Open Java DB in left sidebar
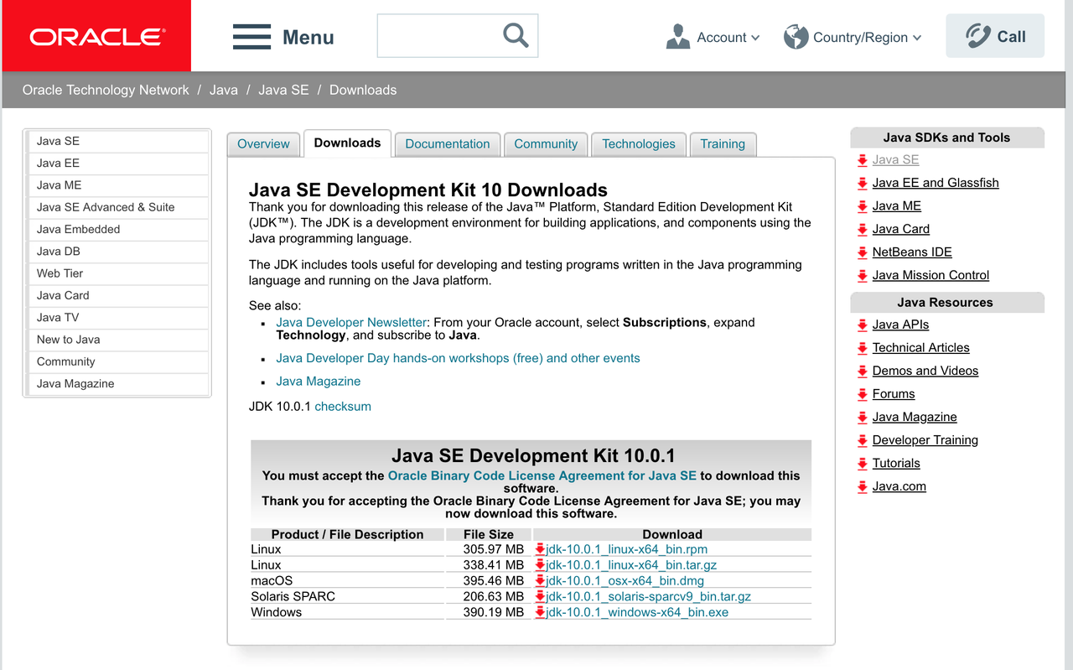Image resolution: width=1073 pixels, height=670 pixels. (x=117, y=252)
